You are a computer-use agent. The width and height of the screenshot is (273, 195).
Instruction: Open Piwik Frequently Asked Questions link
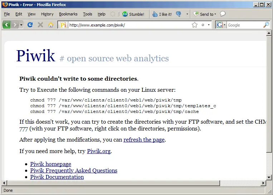pos(74,170)
